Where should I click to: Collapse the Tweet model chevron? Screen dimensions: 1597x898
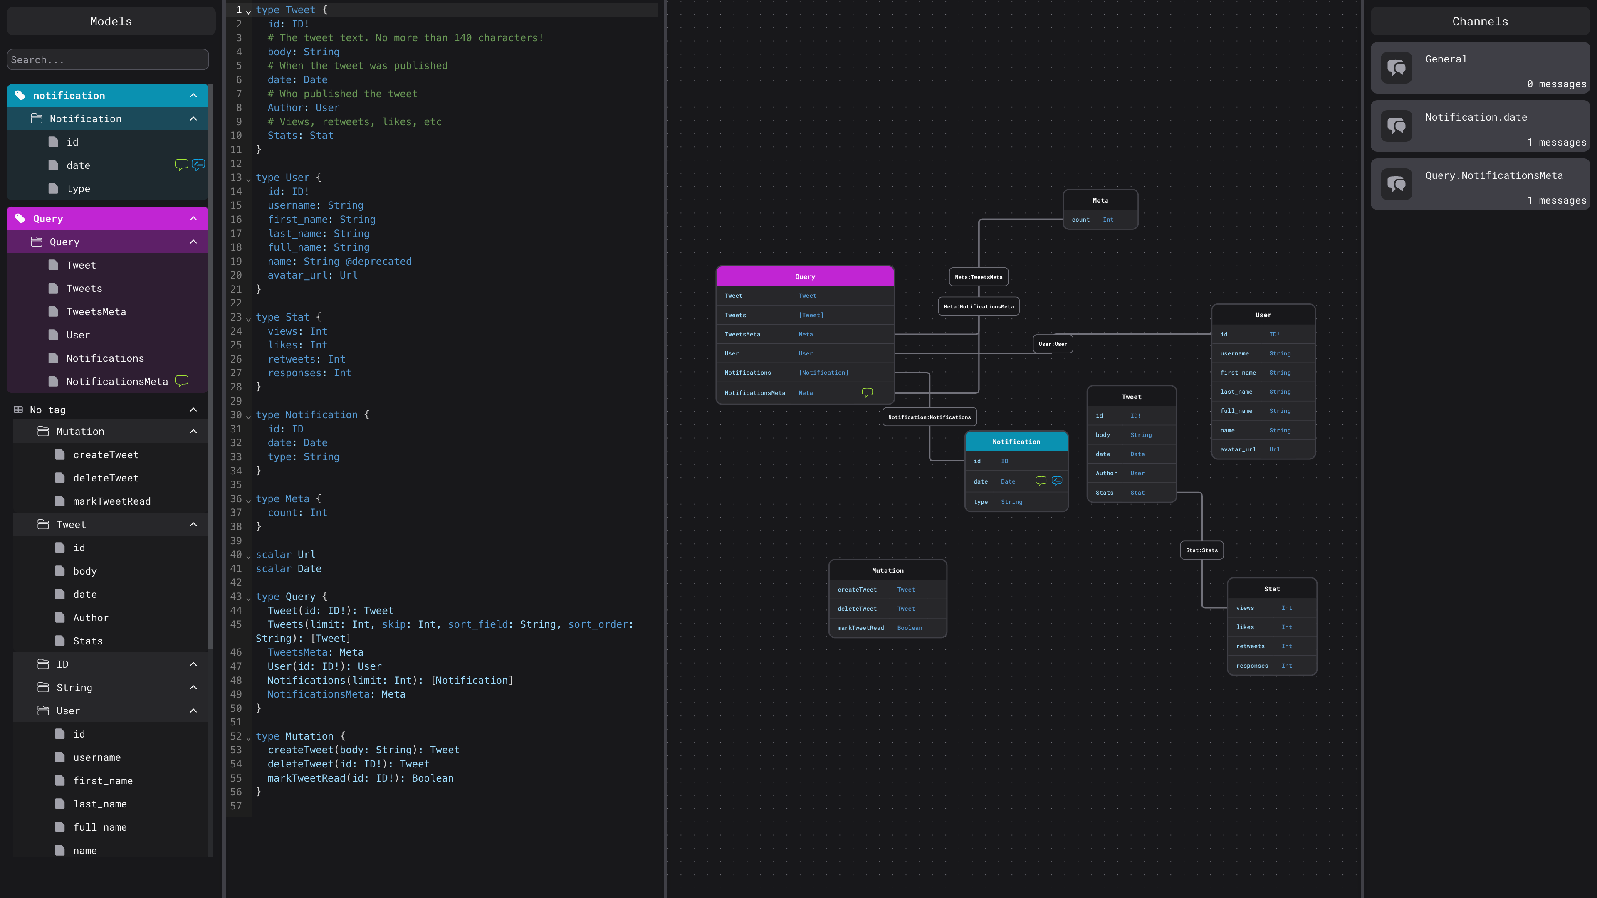click(x=193, y=524)
